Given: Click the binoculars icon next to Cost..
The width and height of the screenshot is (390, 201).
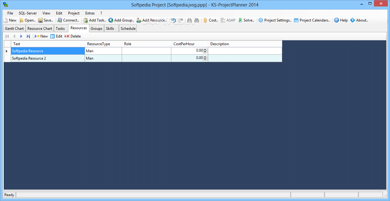Looking at the screenshot, I should pos(197,20).
